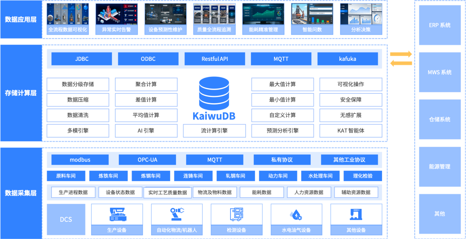The height and width of the screenshot is (239, 466).
Task: Click the OPC-UA protocol button
Action: pyautogui.click(x=147, y=159)
